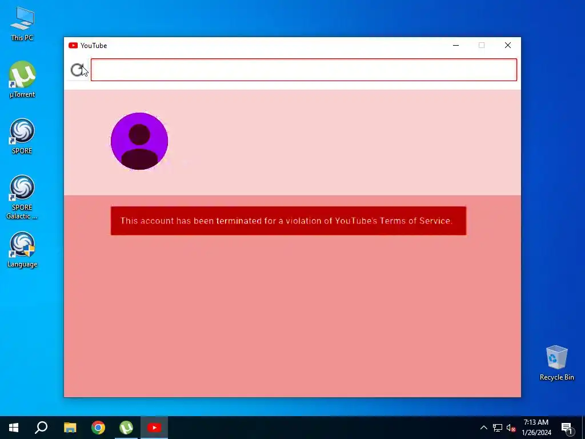This screenshot has height=439, width=585.
Task: Focus the red-bordered address input field
Action: [x=304, y=70]
